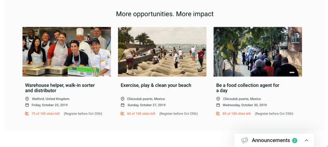Open the Announcements bar label
Screen dimensions: 328x147
271,140
